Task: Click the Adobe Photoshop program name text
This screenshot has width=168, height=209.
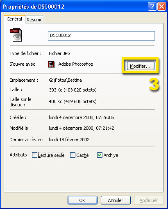Action: pyautogui.click(x=76, y=64)
